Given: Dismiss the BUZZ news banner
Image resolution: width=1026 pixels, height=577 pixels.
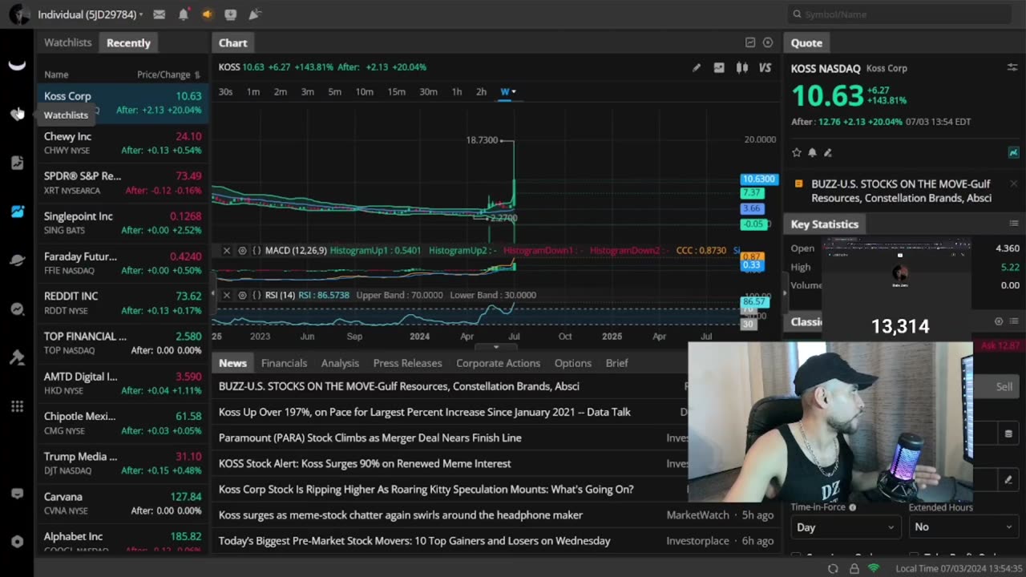Looking at the screenshot, I should (1013, 184).
